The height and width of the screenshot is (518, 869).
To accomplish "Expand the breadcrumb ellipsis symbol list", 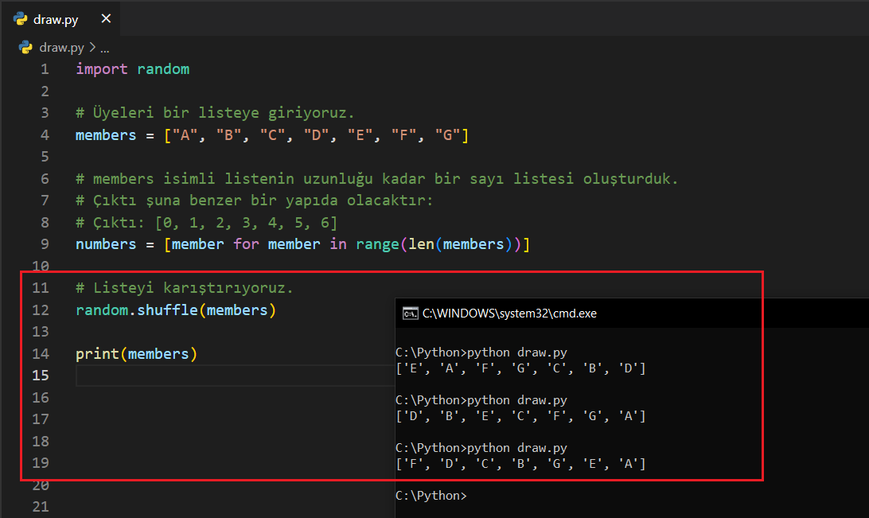I will [x=104, y=47].
